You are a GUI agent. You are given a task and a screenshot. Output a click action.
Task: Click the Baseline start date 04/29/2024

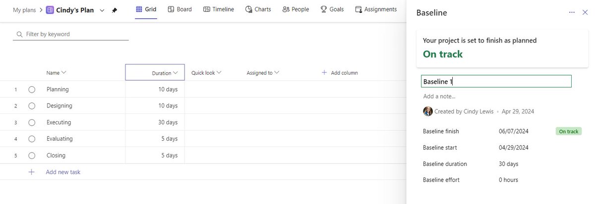click(514, 148)
